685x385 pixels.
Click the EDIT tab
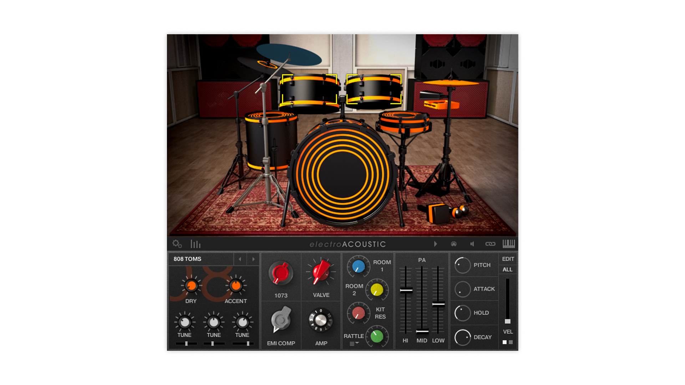[x=508, y=259]
